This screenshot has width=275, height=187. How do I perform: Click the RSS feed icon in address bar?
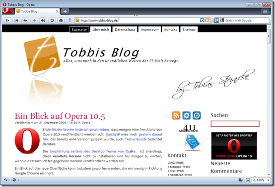point(207,20)
